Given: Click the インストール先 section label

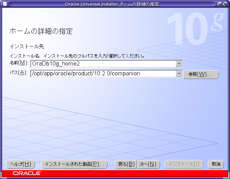Looking at the screenshot, I should (x=27, y=47).
